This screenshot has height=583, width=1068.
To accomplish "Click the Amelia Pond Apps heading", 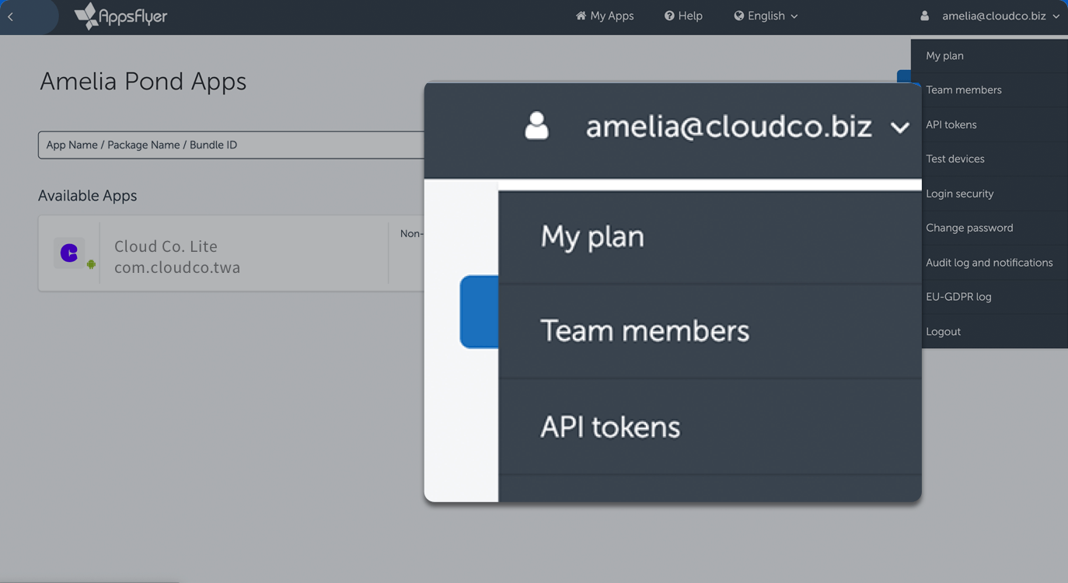I will tap(143, 81).
